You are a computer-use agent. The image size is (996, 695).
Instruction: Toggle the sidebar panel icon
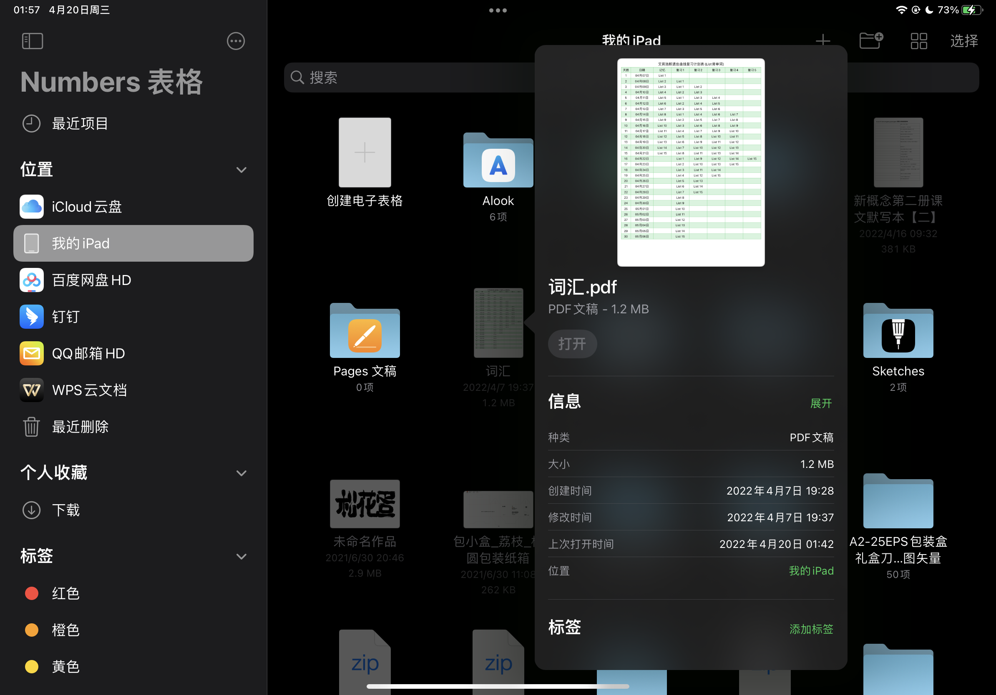32,41
